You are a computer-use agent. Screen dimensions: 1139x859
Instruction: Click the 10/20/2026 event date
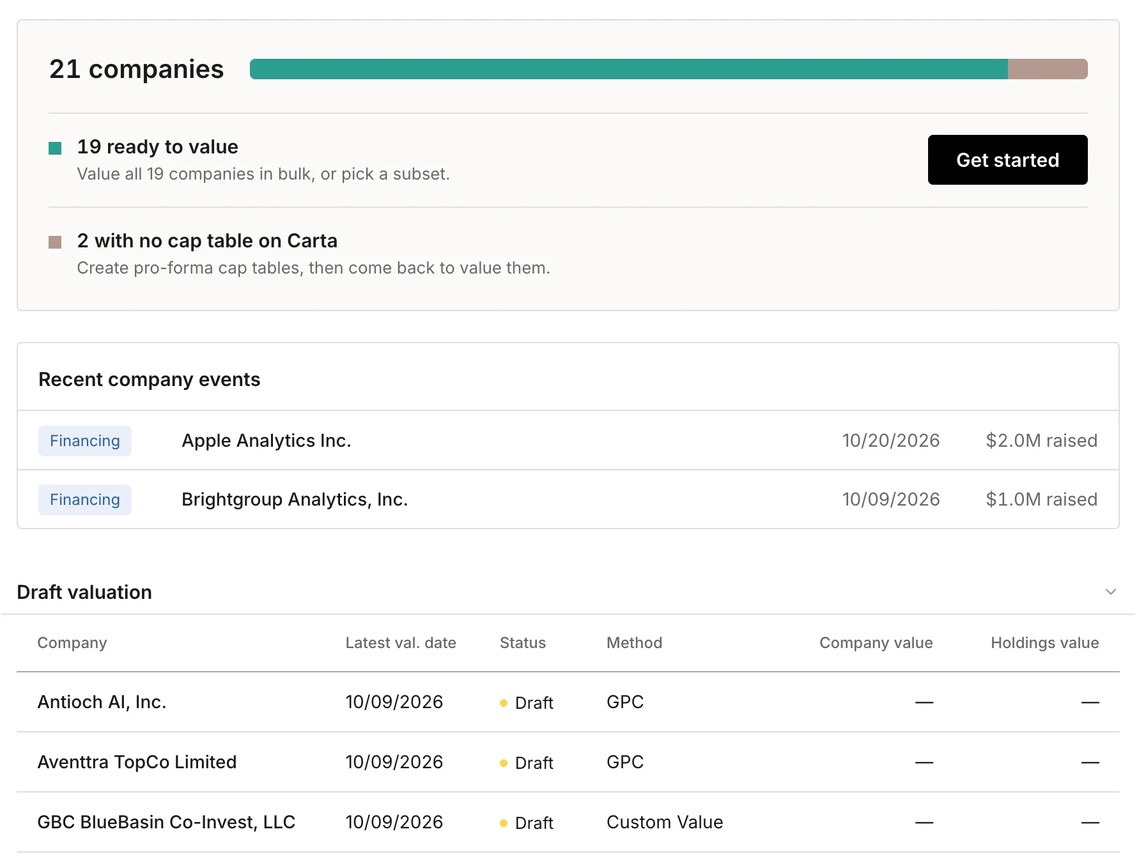[891, 440]
